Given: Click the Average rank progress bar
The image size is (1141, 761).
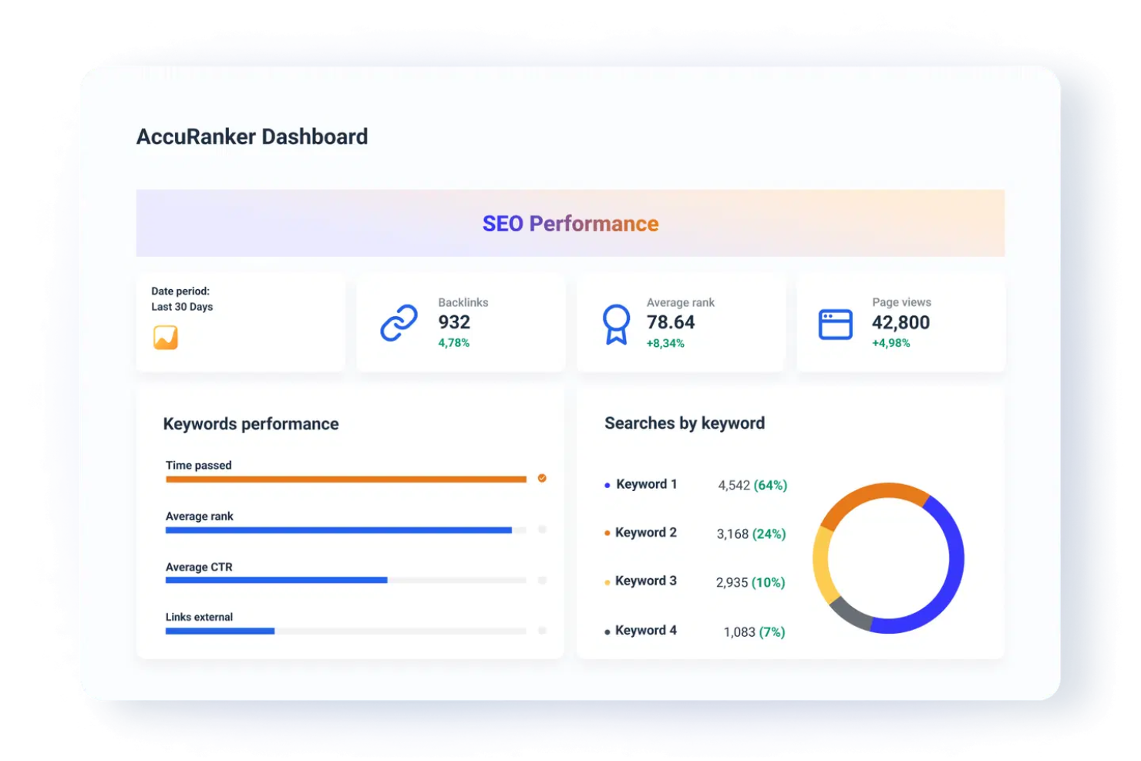Looking at the screenshot, I should [x=339, y=530].
